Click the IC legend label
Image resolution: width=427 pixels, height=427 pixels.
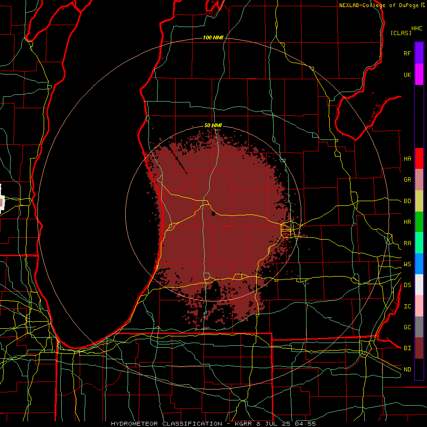[x=407, y=306]
